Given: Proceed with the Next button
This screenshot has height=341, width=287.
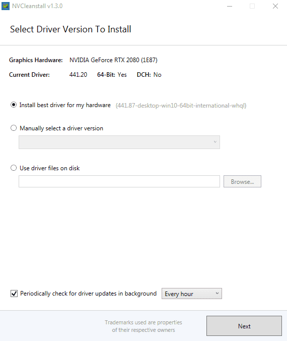Looking at the screenshot, I should pyautogui.click(x=244, y=326).
